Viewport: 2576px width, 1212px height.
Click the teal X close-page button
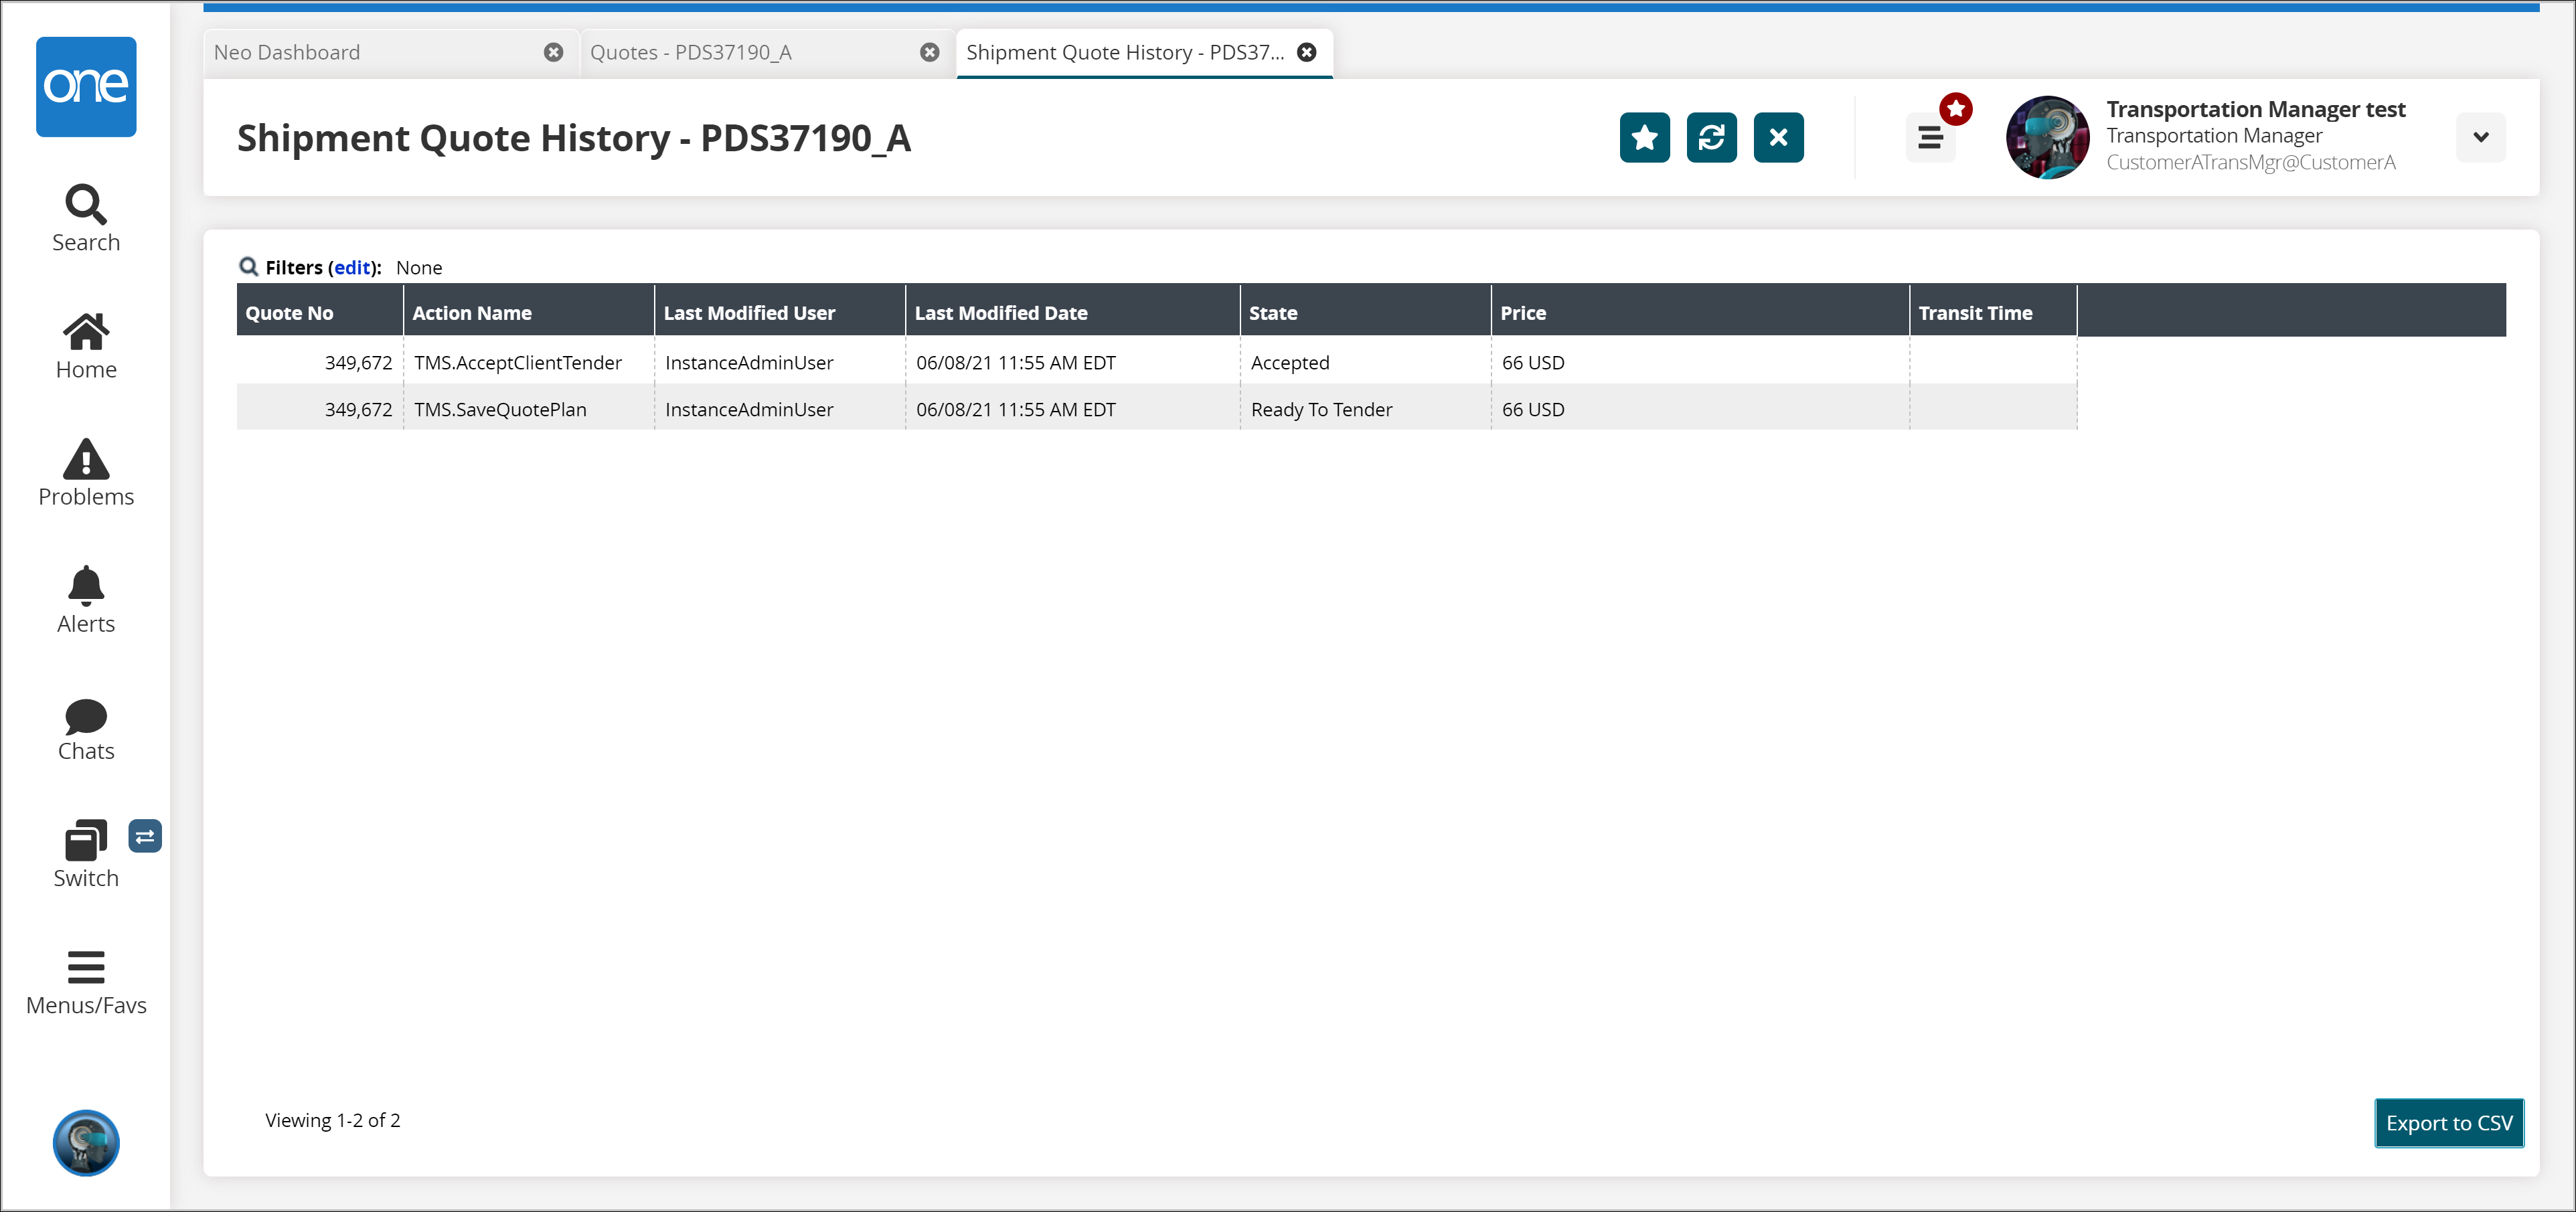(x=1778, y=138)
